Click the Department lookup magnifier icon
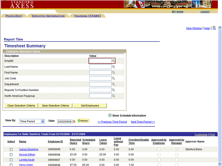 (113, 84)
